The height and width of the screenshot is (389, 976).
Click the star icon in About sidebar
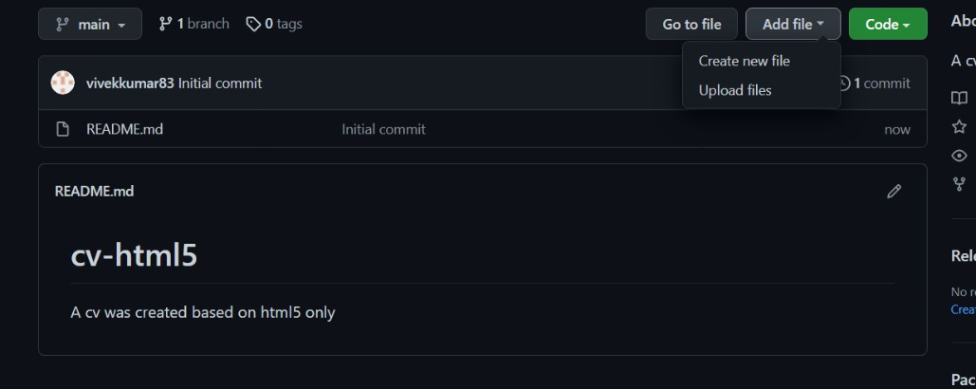[x=959, y=127]
